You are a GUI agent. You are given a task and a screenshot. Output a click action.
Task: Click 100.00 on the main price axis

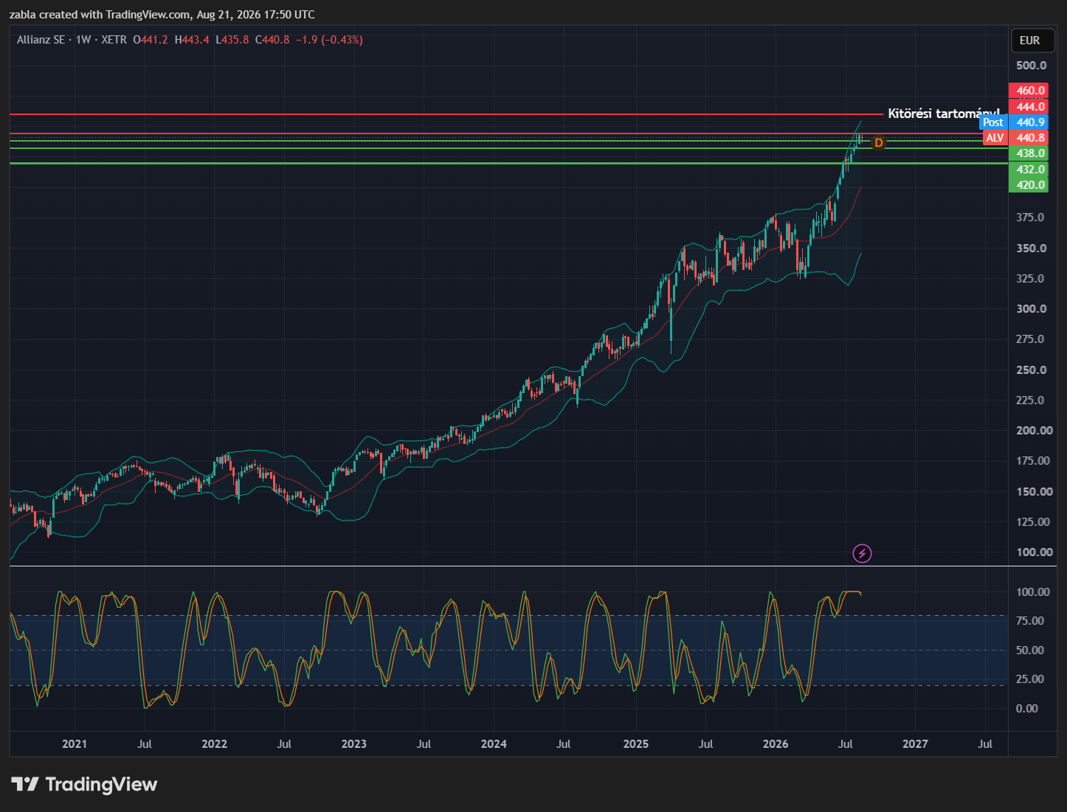tap(1035, 552)
